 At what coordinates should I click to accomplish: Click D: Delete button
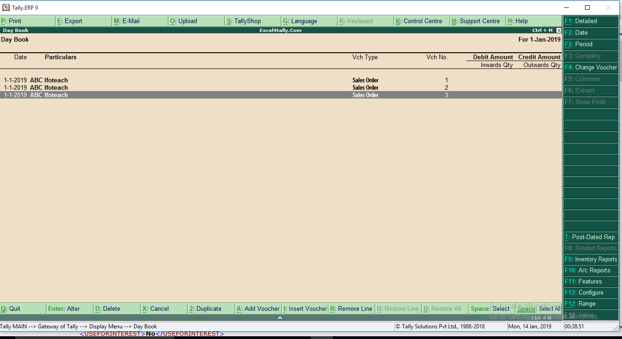point(117,309)
